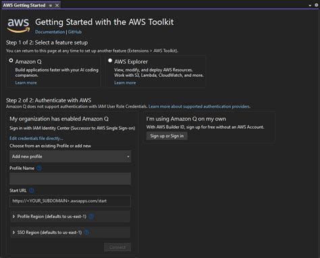The image size is (320, 258).
Task: Expand the SSO Region section
Action: coord(70,232)
